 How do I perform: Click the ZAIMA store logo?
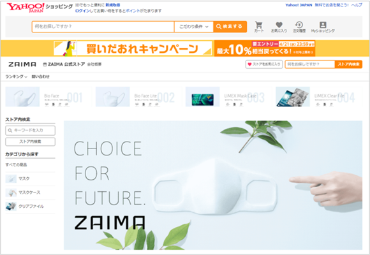coord(22,64)
